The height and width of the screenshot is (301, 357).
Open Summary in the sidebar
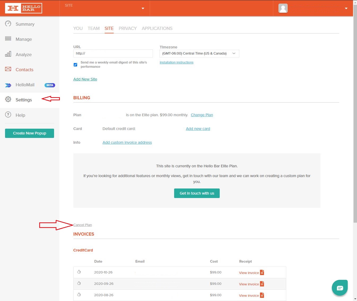25,24
